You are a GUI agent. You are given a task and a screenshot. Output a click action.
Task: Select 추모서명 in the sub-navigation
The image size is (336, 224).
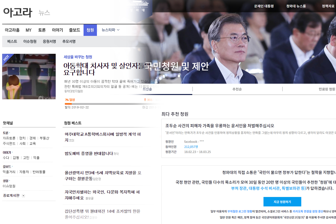coord(69,41)
